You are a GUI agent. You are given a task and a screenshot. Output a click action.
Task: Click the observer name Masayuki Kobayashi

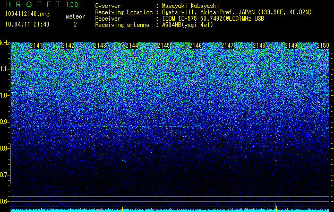pos(191,6)
